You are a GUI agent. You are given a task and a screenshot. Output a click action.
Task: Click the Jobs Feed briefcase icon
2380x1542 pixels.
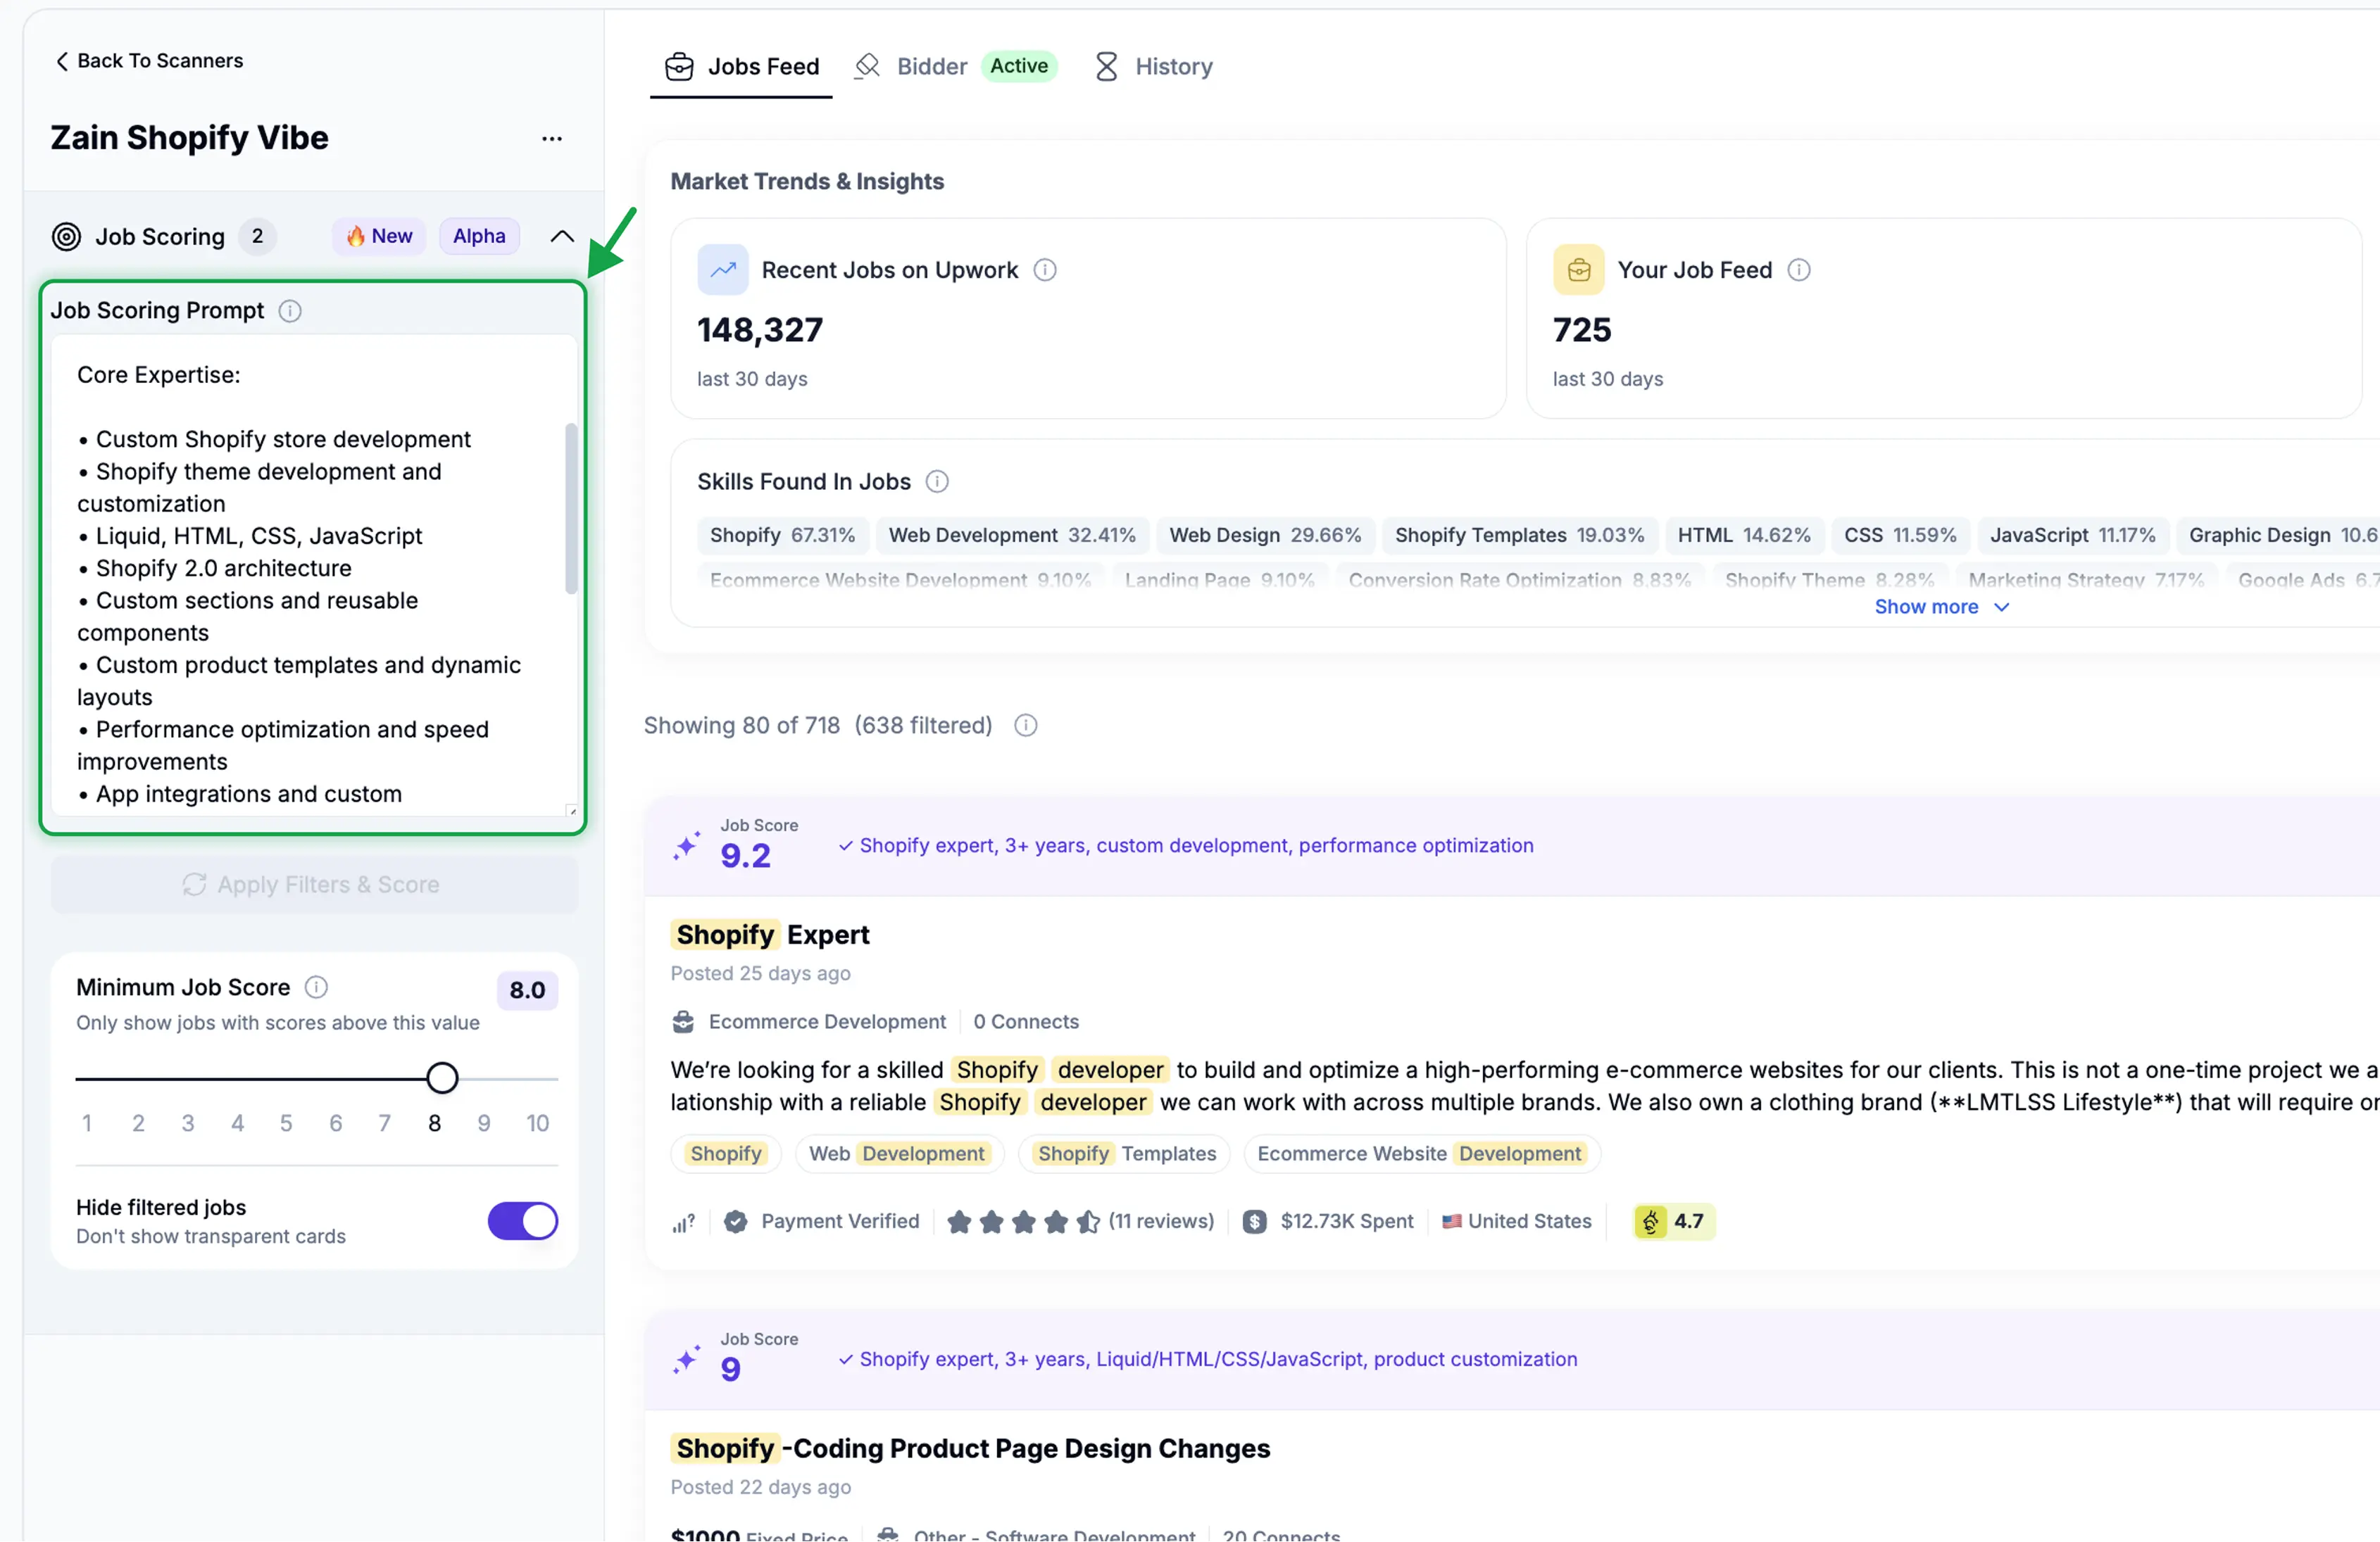[x=679, y=67]
